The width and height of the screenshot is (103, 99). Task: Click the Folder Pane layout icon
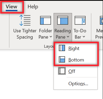[46, 20]
